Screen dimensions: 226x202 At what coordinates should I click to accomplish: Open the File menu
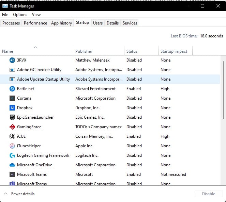[x=5, y=15]
